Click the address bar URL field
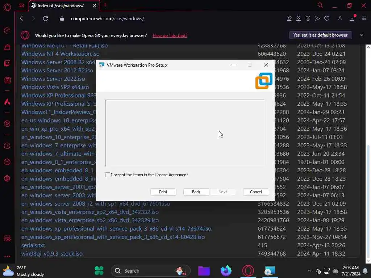This screenshot has width=371, height=278. (x=107, y=18)
